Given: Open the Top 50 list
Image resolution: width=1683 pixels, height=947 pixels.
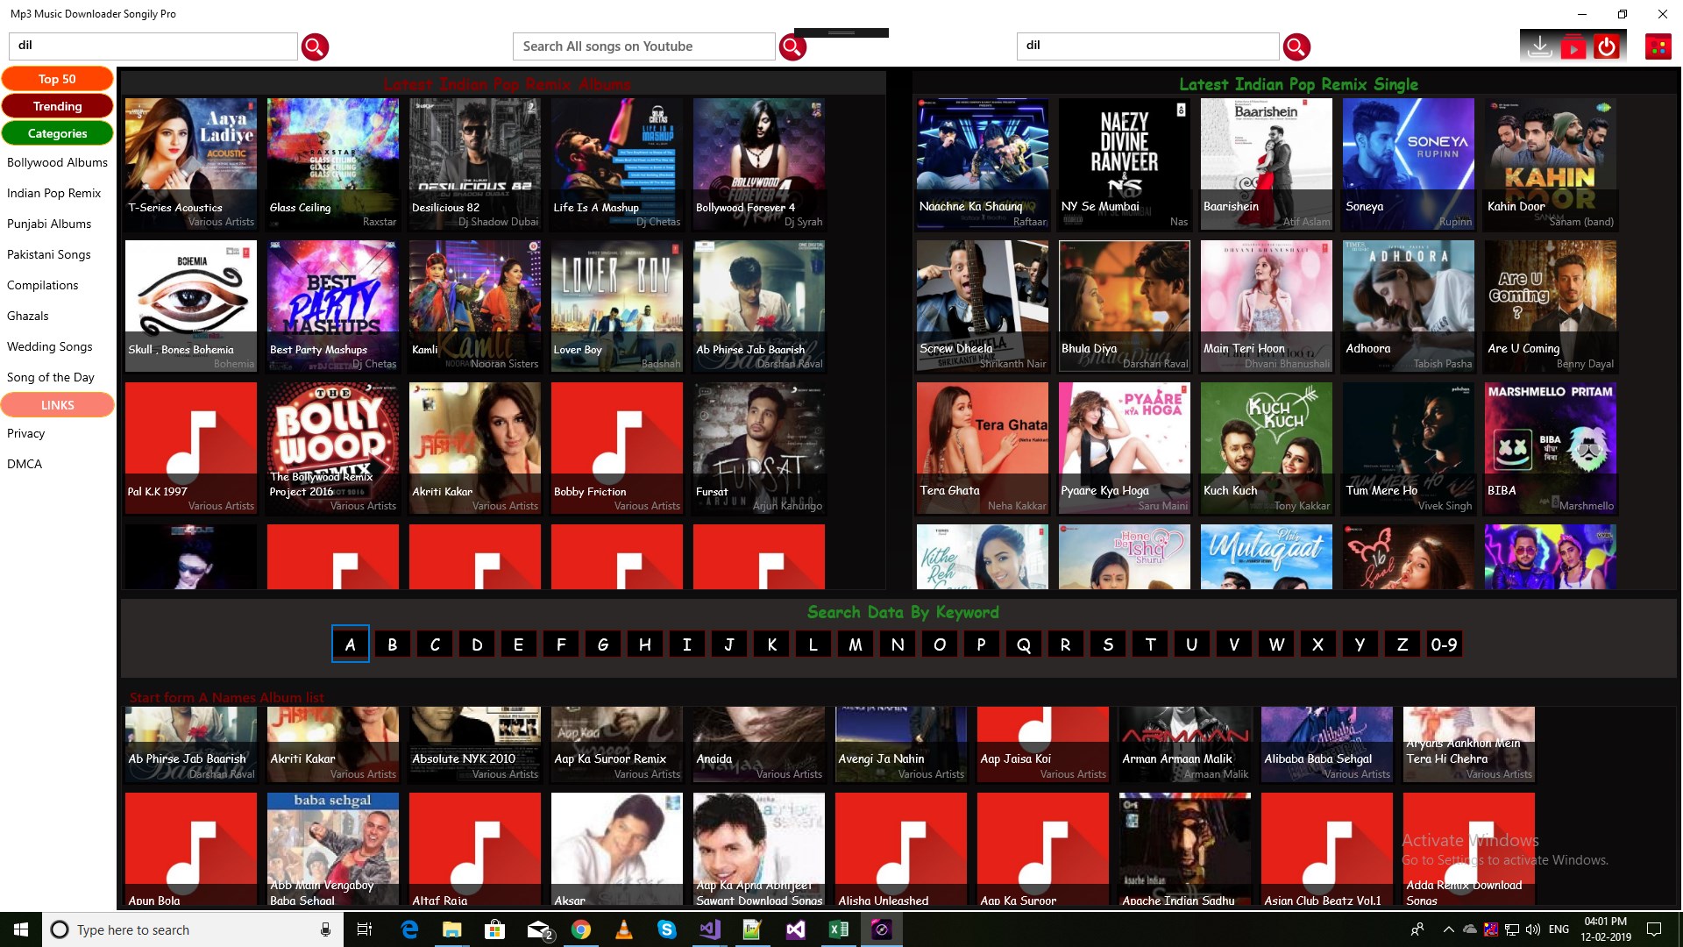Looking at the screenshot, I should pos(57,79).
